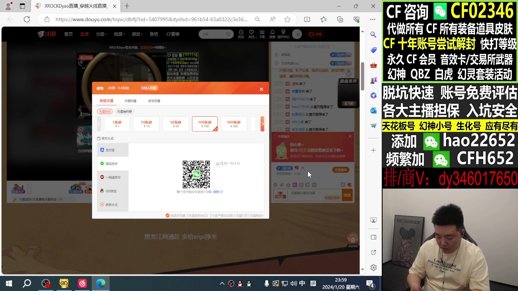Image resolution: width=518 pixels, height=291 pixels.
Task: Click the 去直播间 button
Action: click(x=340, y=170)
